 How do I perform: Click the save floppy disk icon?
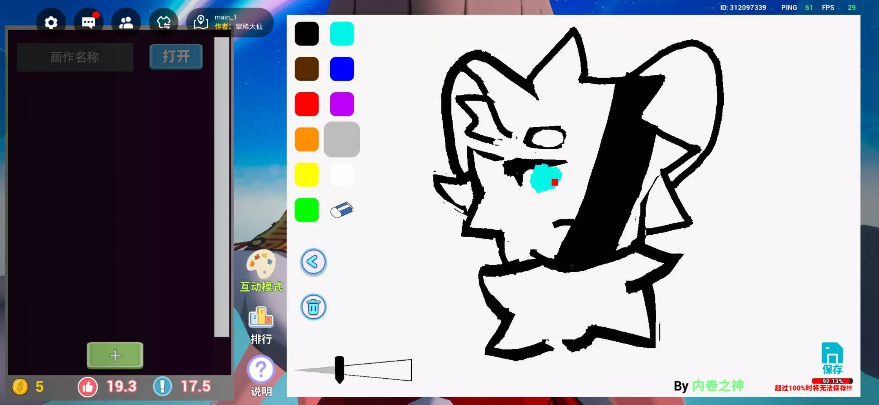point(832,354)
